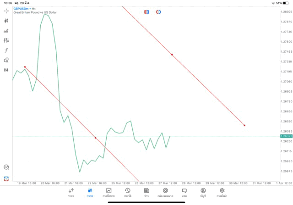Open the กล่องจดหมาย (Mailbox) tab
293x205 pixels.
point(165,192)
